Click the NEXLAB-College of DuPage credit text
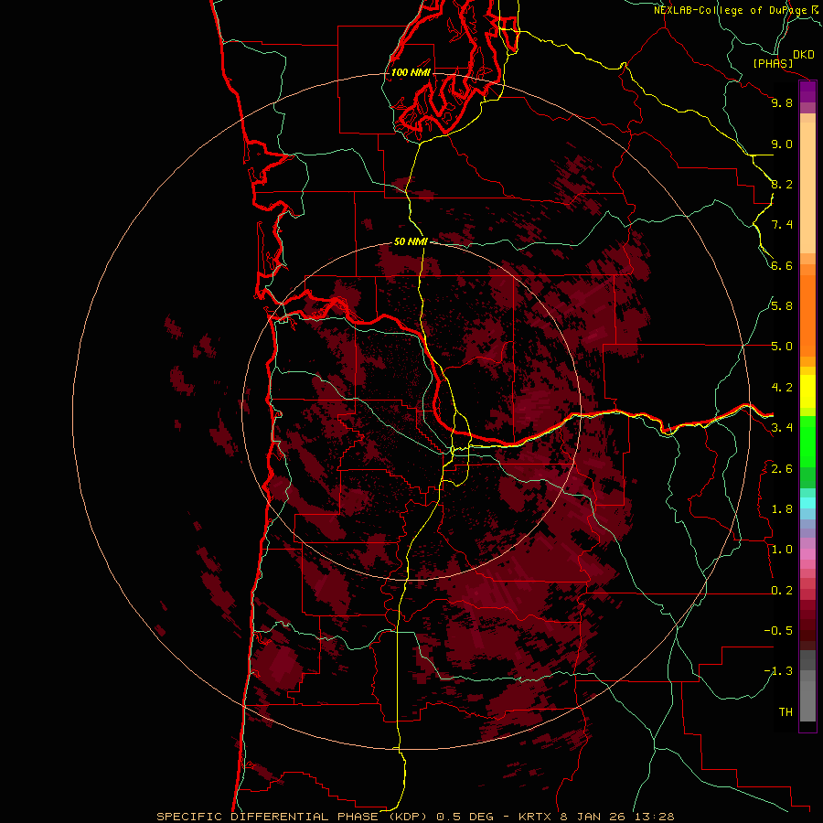 [x=732, y=10]
